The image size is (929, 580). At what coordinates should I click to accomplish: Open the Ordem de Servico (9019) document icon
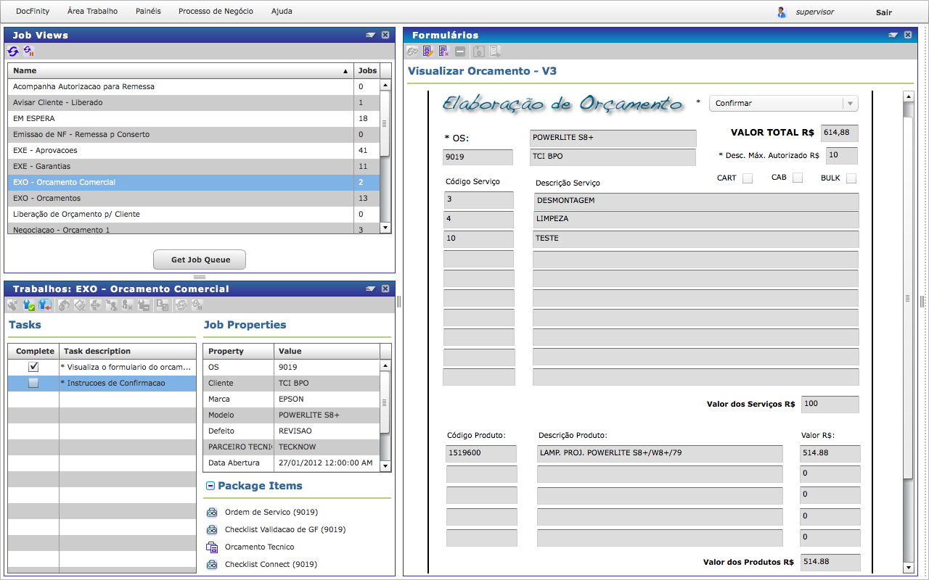click(212, 513)
